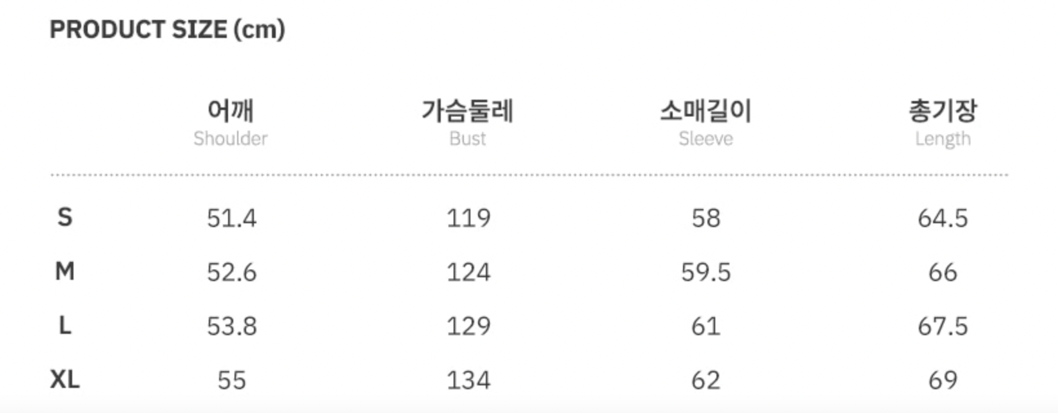The image size is (1058, 413).
Task: Select the L size row label
Action: point(64,326)
